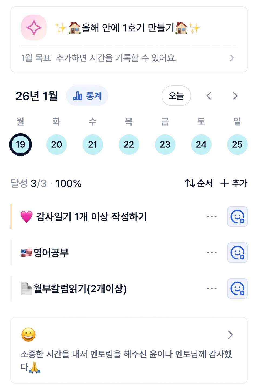Open options for 감사일기 habit
Screen dimensions: 258x386
212,217
